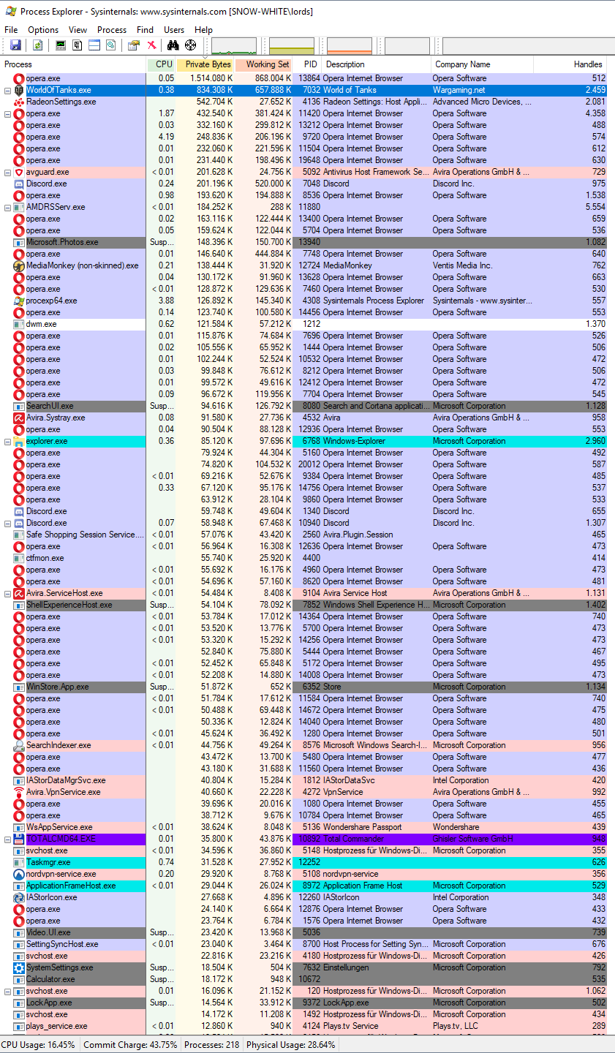Click the Avira.Systray.exe icon
The height and width of the screenshot is (1053, 615).
click(19, 418)
